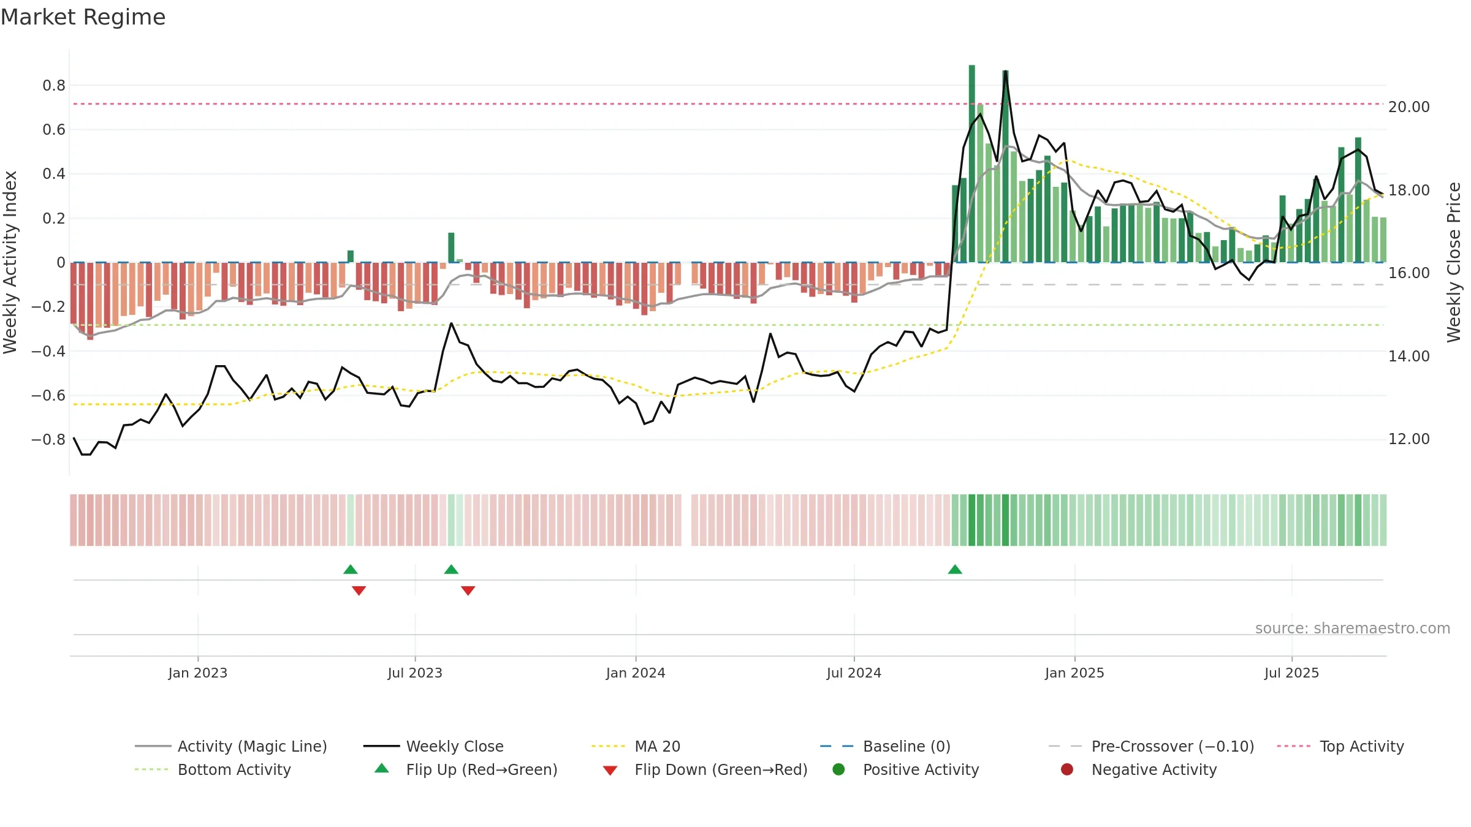Click the Flip Down (Green→Red) legend label

[721, 769]
